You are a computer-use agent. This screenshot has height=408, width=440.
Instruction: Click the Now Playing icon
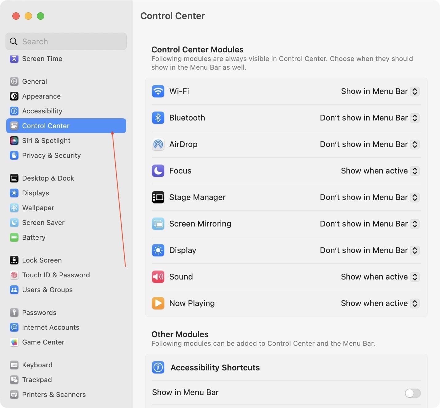point(158,303)
